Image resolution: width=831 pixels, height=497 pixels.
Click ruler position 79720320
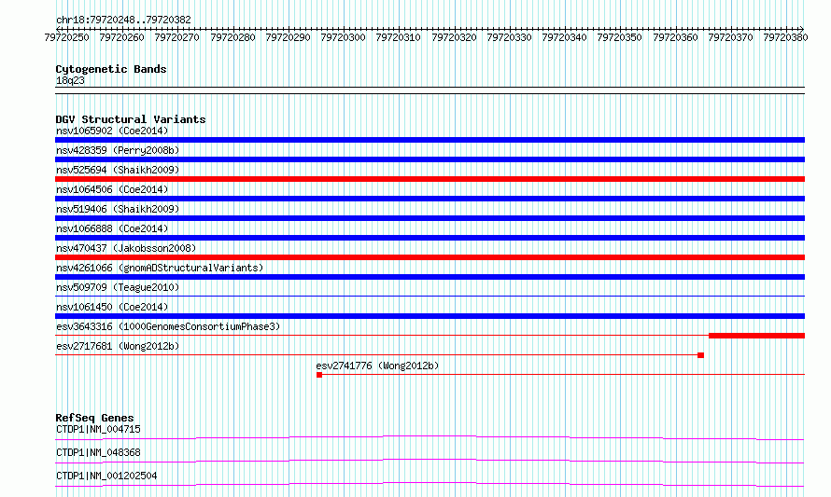tap(454, 37)
